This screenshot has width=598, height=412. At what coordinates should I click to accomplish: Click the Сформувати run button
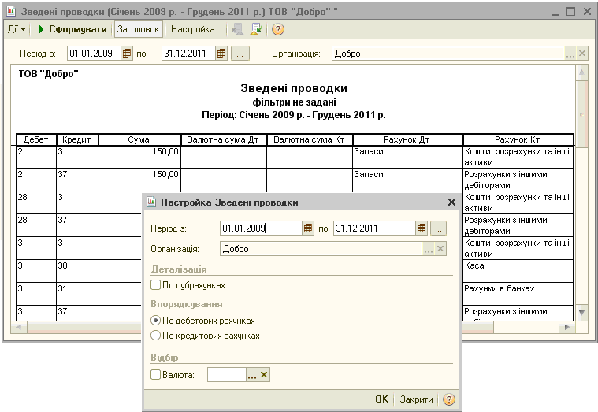[72, 29]
